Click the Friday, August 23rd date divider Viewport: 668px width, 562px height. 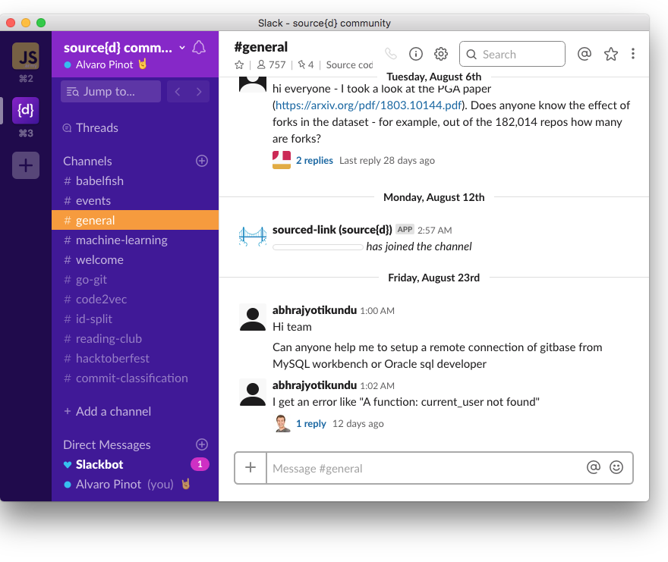433,278
